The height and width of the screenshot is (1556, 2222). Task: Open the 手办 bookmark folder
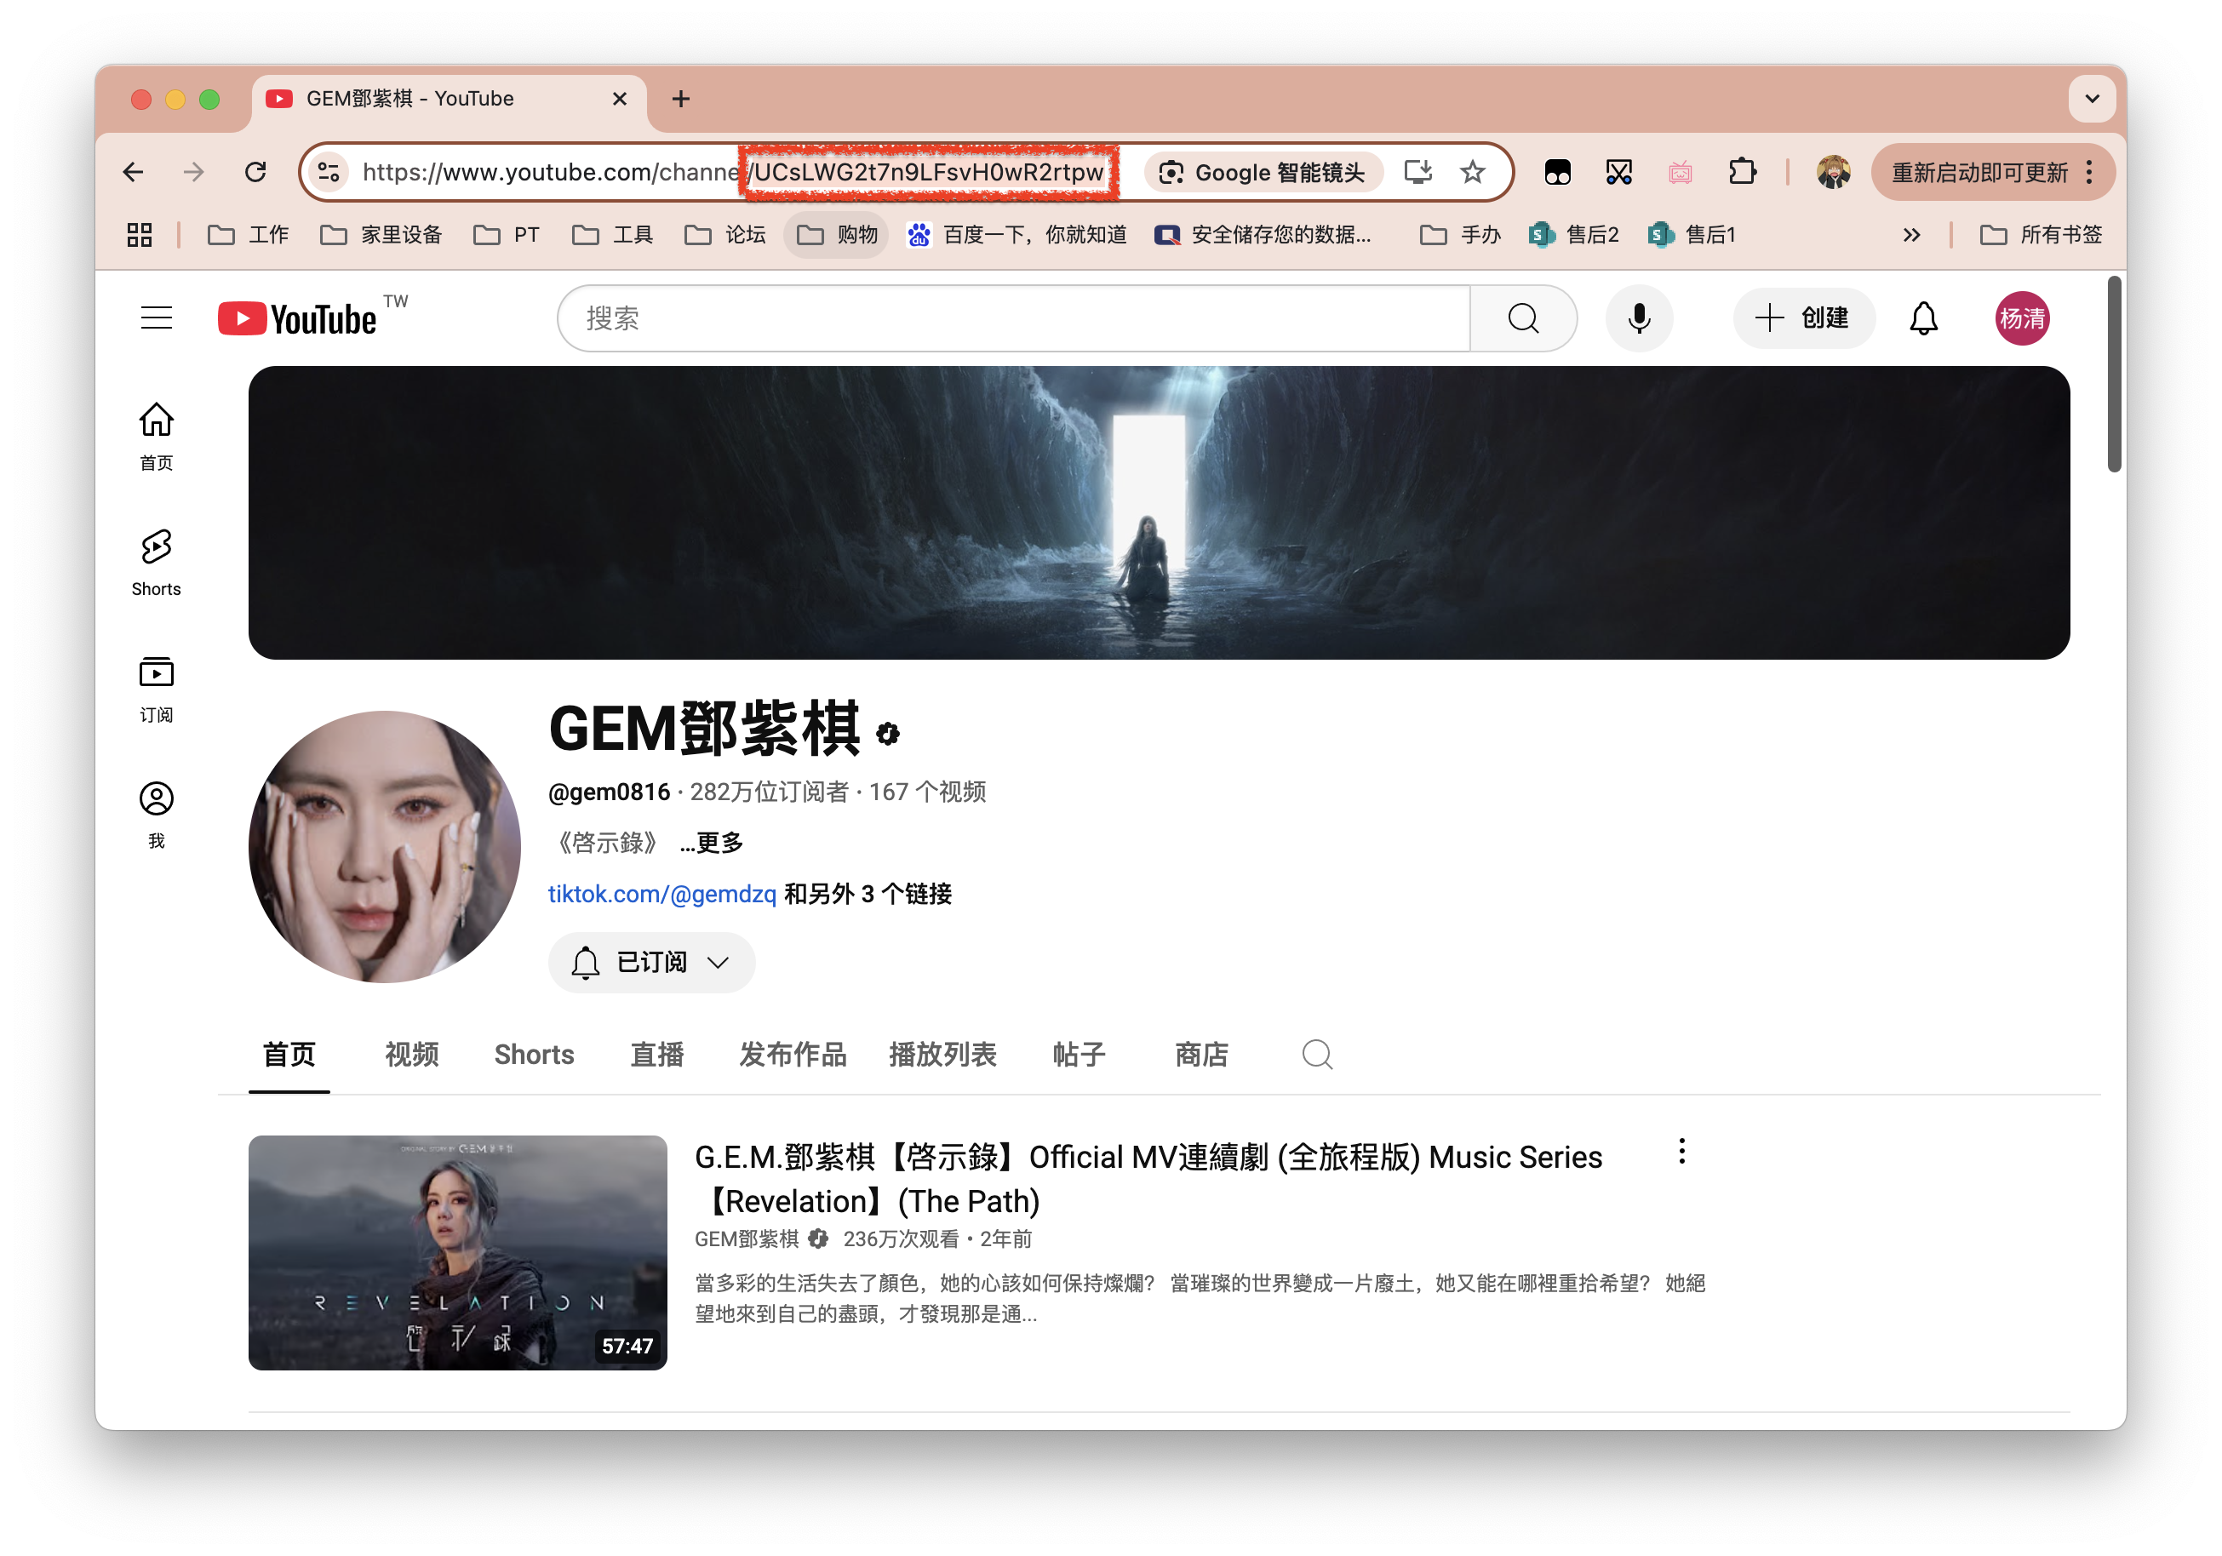point(1460,234)
